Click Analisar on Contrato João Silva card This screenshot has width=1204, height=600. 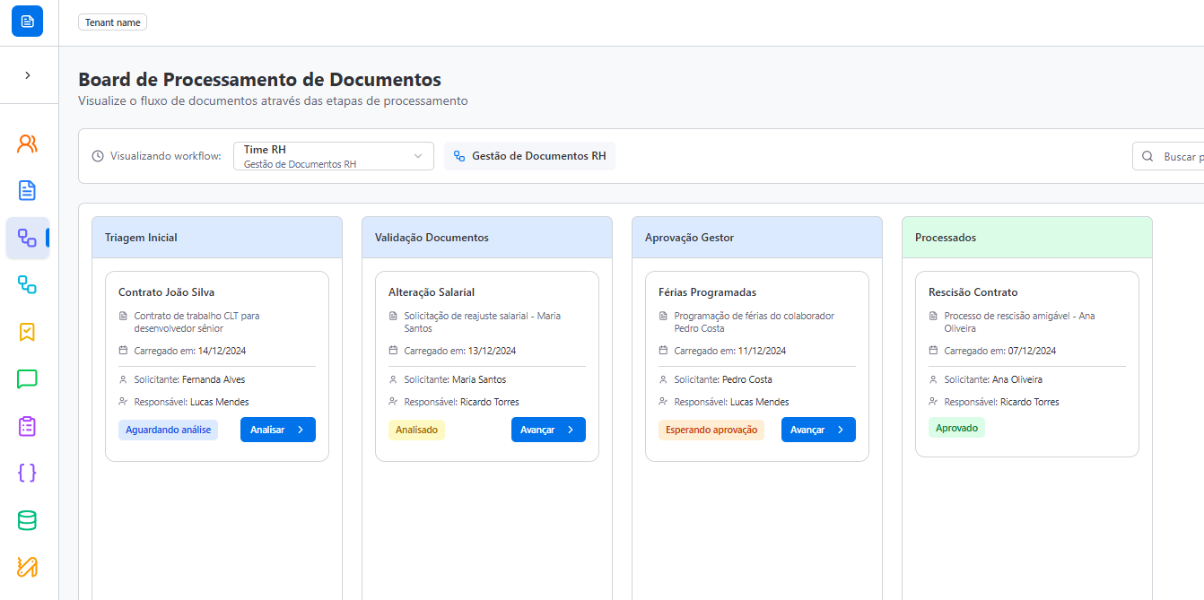click(277, 430)
